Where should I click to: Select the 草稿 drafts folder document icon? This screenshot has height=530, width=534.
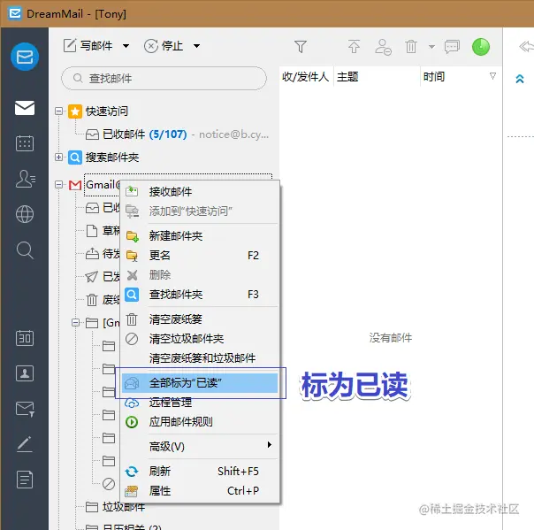click(x=92, y=231)
